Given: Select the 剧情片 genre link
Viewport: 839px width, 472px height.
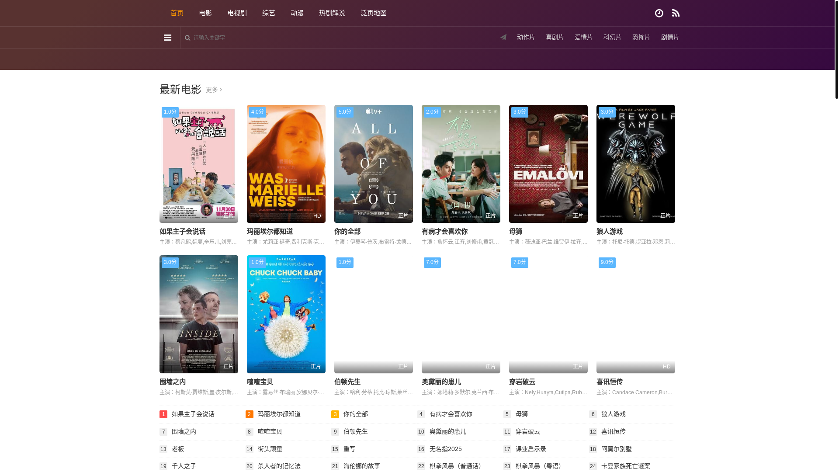Looking at the screenshot, I should coord(670,38).
